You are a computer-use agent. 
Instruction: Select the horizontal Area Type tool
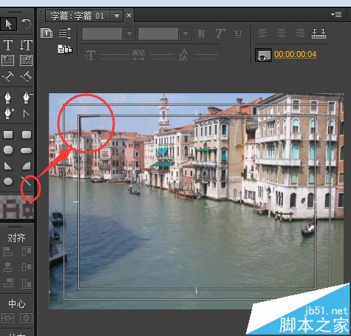(x=7, y=60)
